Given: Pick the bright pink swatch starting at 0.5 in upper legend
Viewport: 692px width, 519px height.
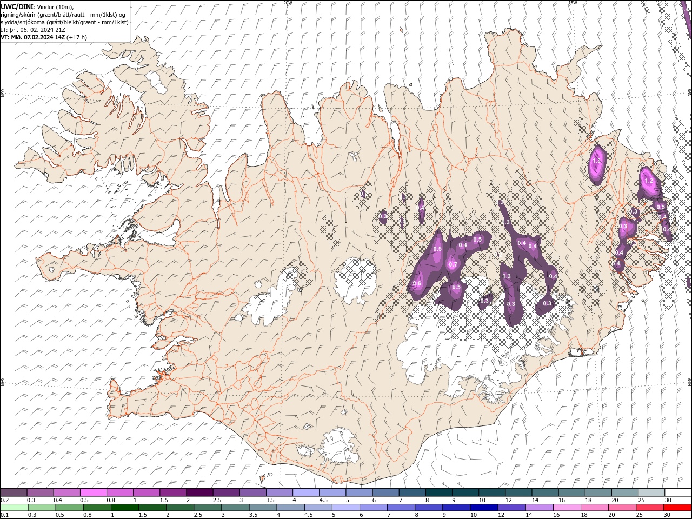Looking at the screenshot, I should point(94,493).
